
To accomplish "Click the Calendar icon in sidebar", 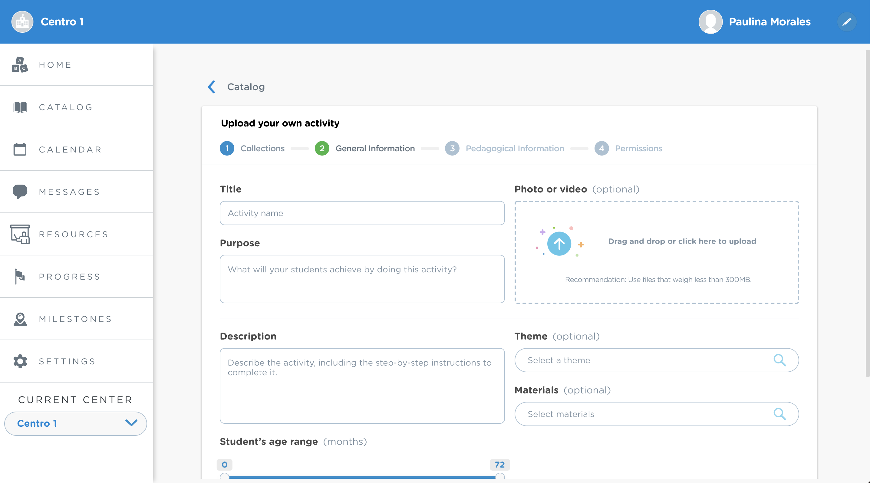I will 20,149.
